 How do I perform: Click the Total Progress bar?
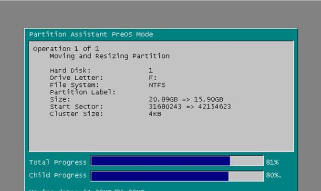click(177, 161)
